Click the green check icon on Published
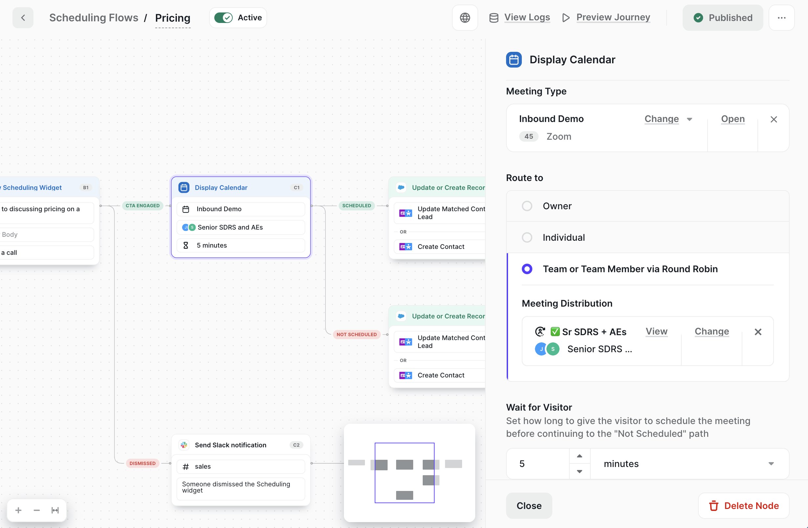The width and height of the screenshot is (808, 528). pos(698,18)
